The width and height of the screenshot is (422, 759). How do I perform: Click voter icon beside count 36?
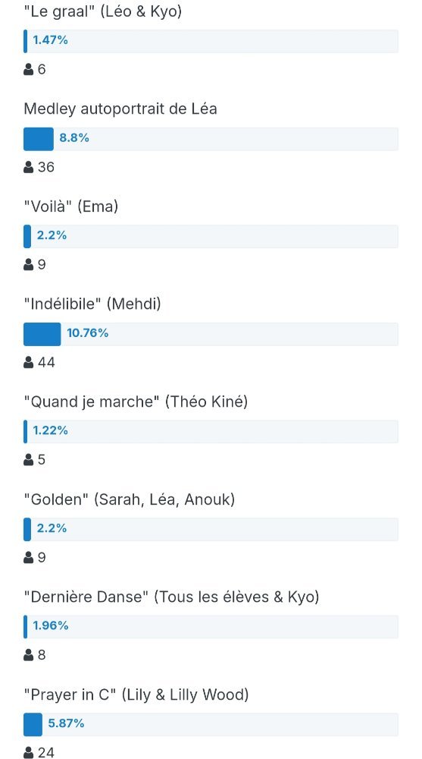(29, 168)
